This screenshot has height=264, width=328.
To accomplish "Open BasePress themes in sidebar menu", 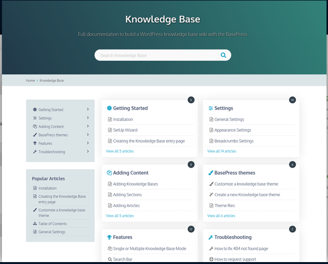I will [x=53, y=135].
